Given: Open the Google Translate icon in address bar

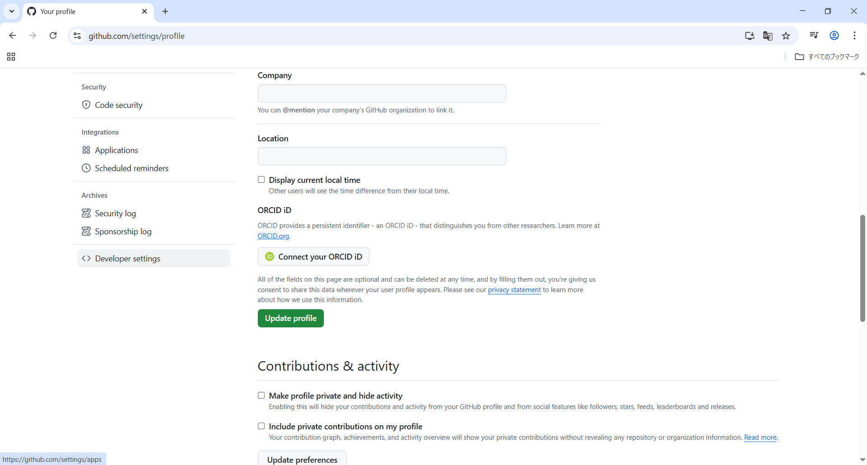Looking at the screenshot, I should click(768, 36).
